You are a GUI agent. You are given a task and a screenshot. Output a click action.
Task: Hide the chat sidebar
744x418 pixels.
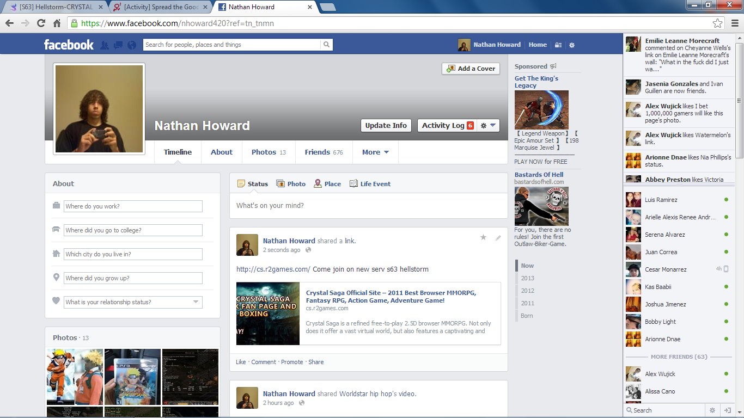tap(727, 410)
